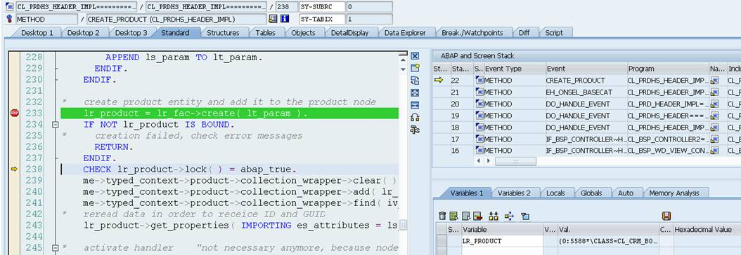Open the Break./Watchpoints tab

click(472, 32)
